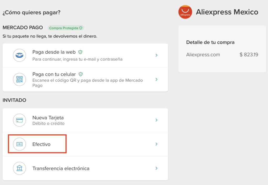Click the Aliexpress.com purchase item text

click(x=203, y=55)
